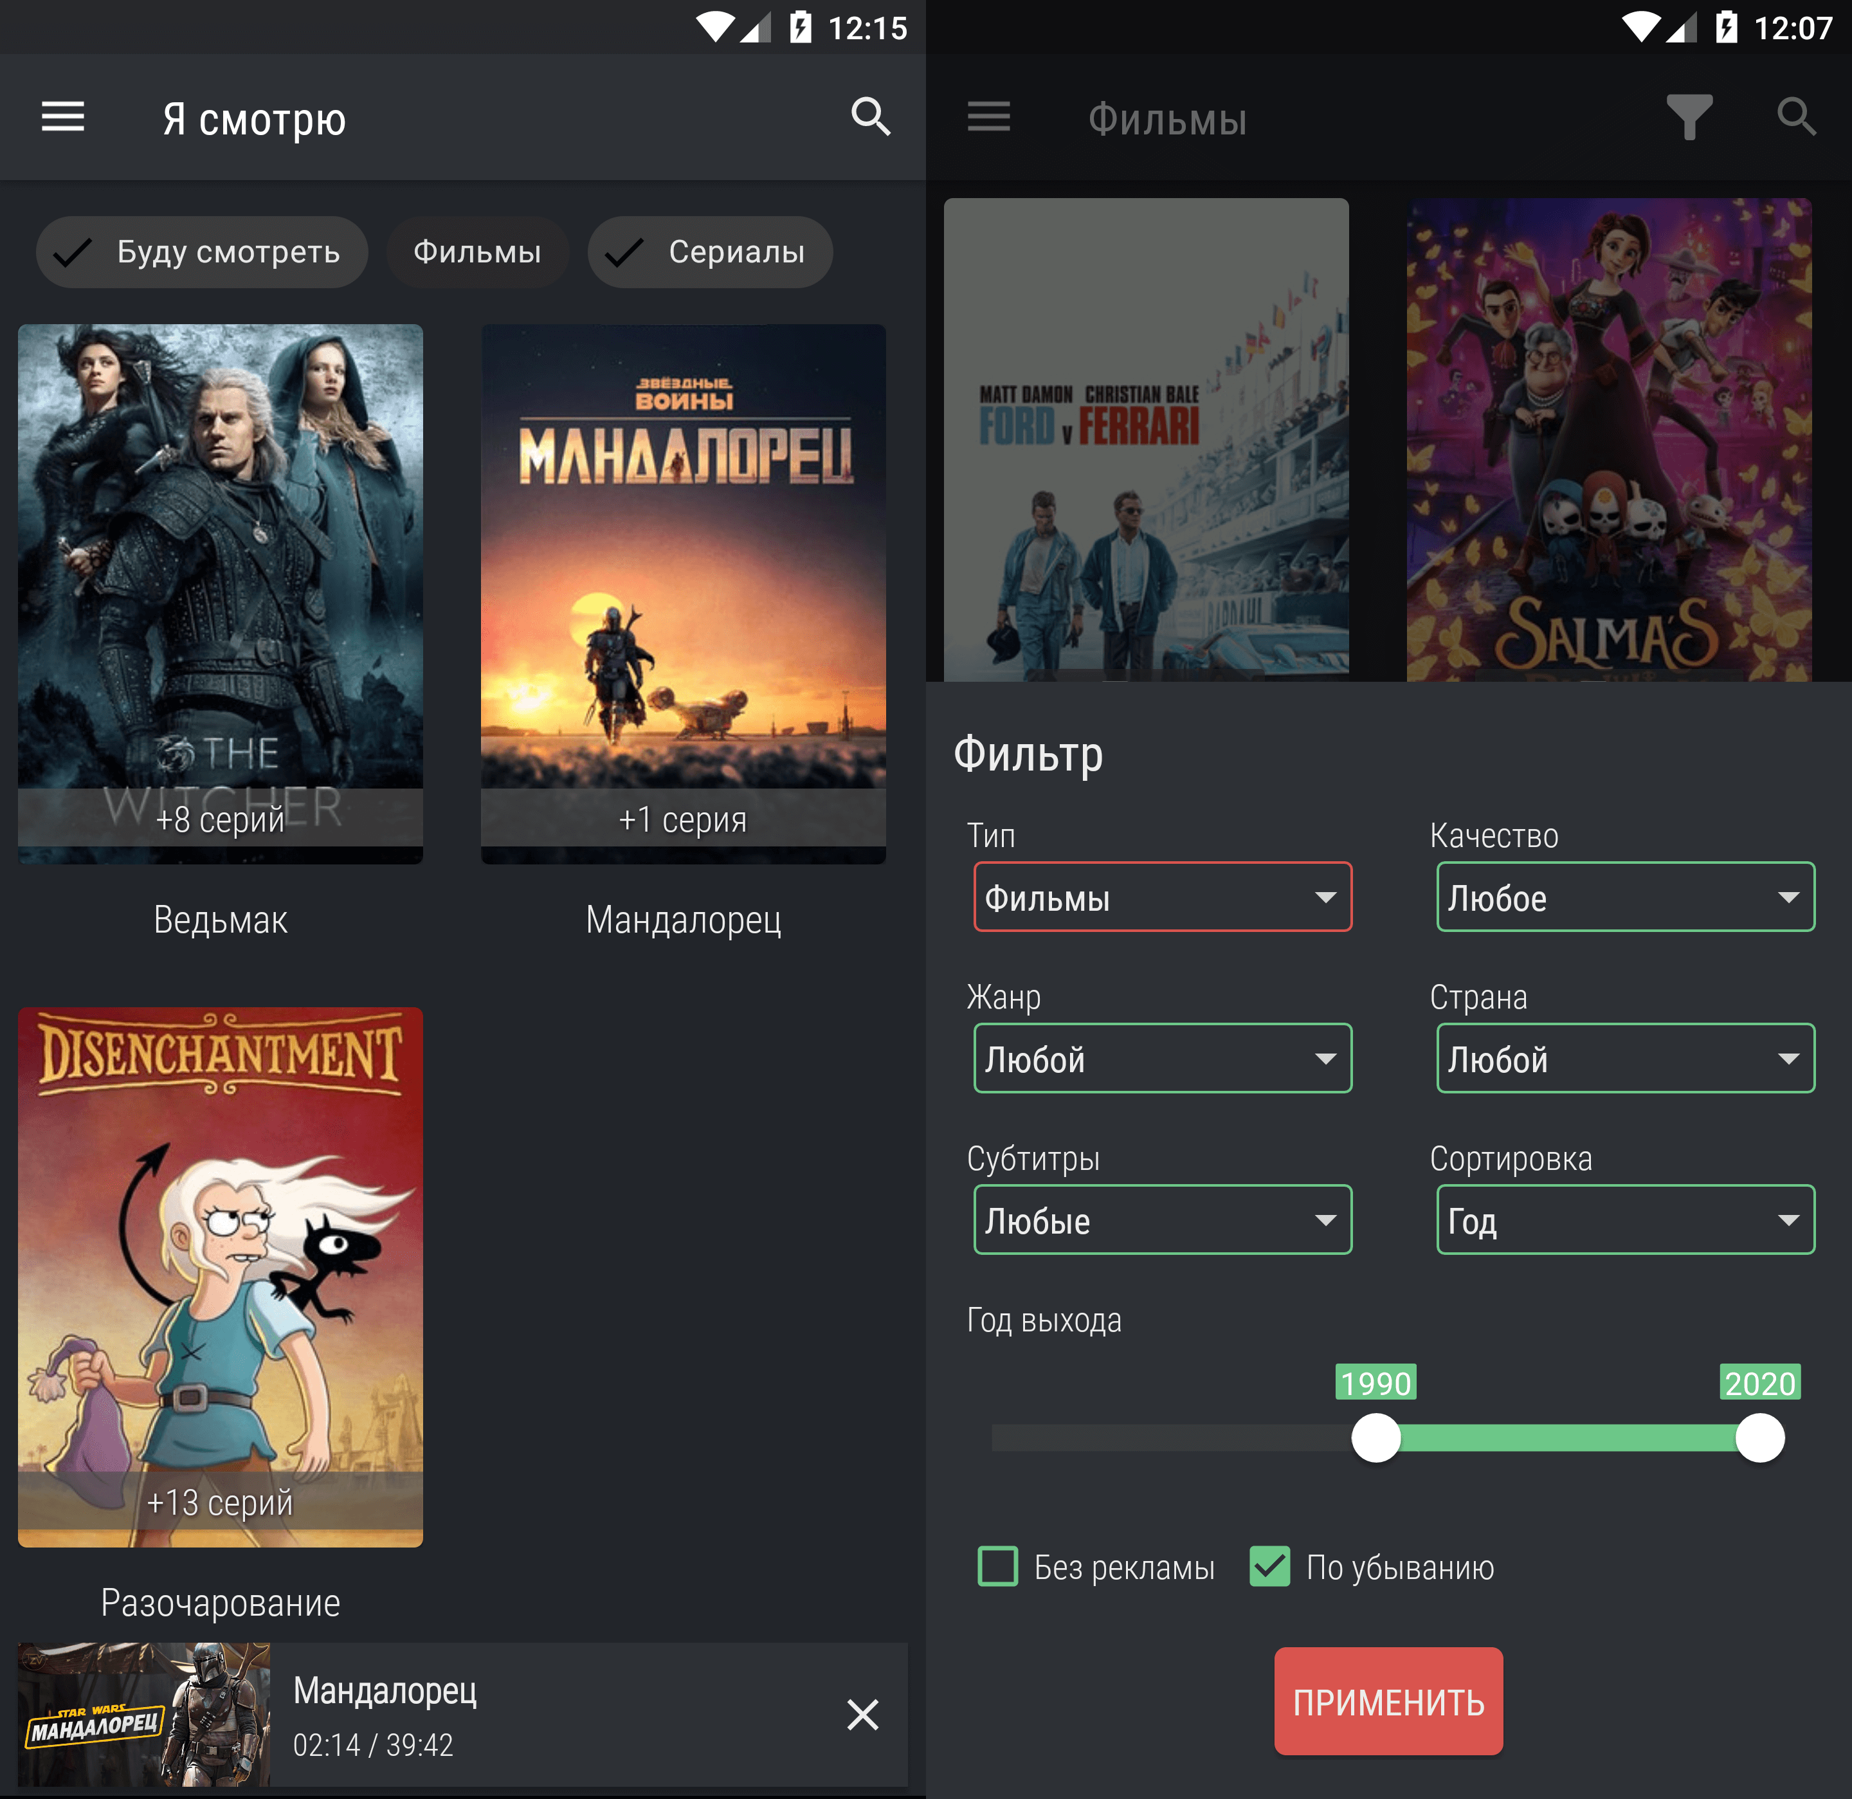The width and height of the screenshot is (1852, 1799).
Task: Open the Ведьмак poster thumbnail
Action: tap(220, 594)
